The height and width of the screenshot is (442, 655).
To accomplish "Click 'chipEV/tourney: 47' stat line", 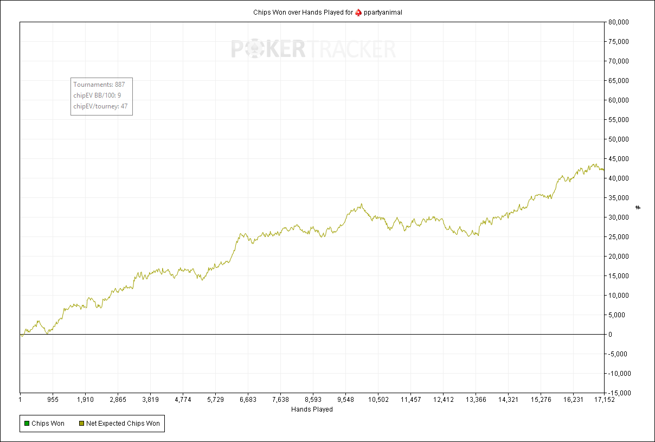I will [100, 106].
